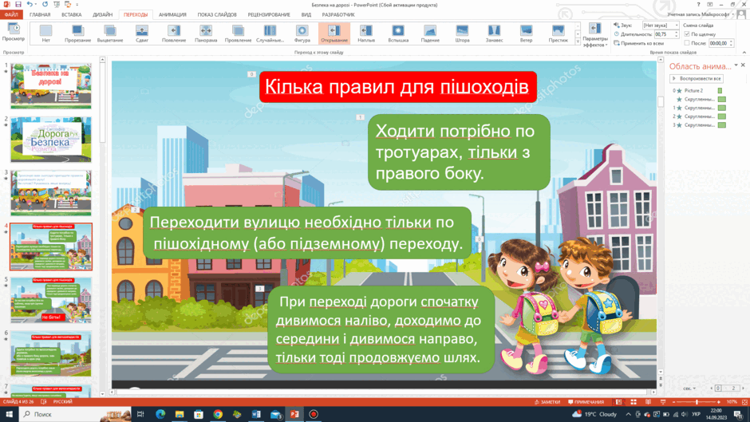Close the animation pane
This screenshot has height=422, width=750.
[x=744, y=65]
